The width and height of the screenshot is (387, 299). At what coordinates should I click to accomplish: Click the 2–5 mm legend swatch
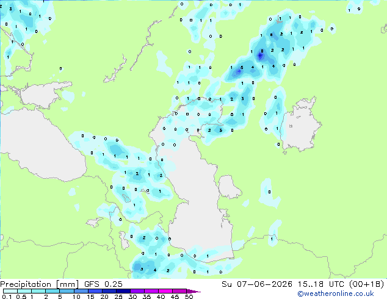coord(52,291)
